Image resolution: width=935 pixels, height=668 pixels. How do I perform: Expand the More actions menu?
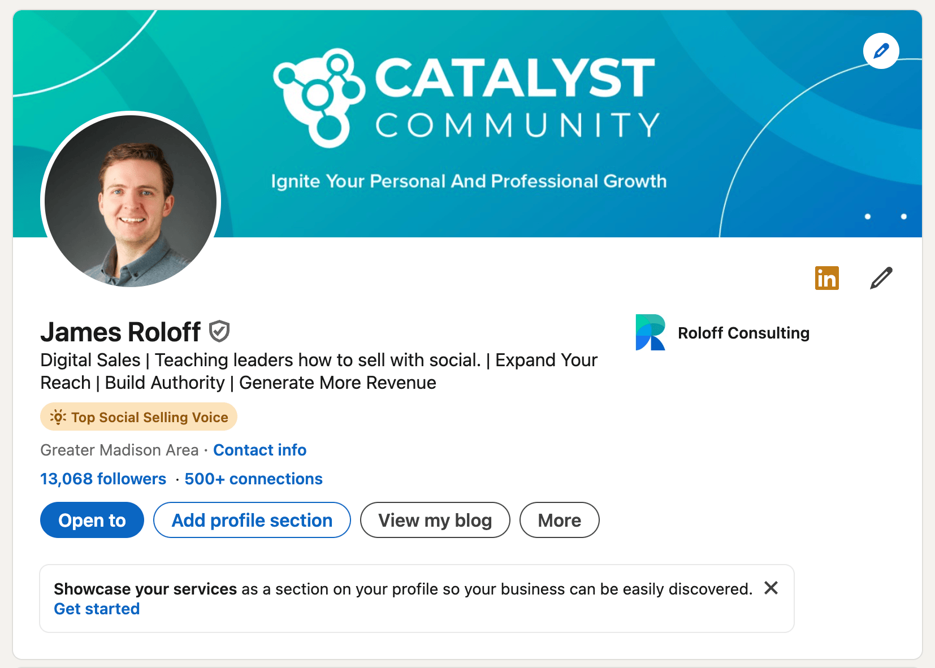pyautogui.click(x=560, y=520)
